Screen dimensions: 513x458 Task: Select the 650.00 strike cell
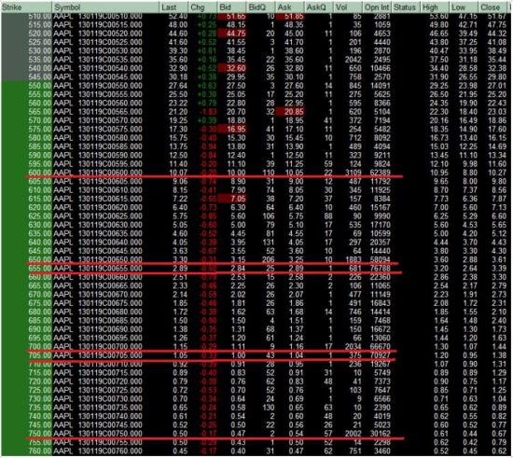pyautogui.click(x=39, y=259)
